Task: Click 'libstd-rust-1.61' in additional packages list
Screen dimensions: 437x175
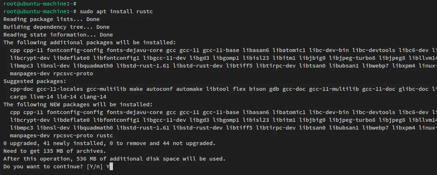Action: pyautogui.click(x=143, y=66)
